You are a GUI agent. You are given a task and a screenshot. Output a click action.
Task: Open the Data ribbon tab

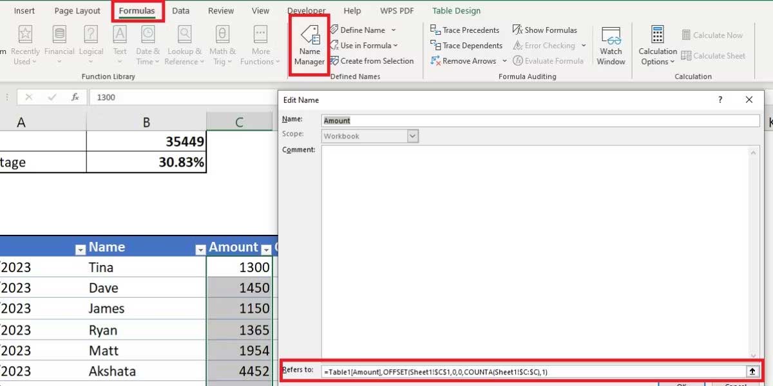(x=180, y=10)
